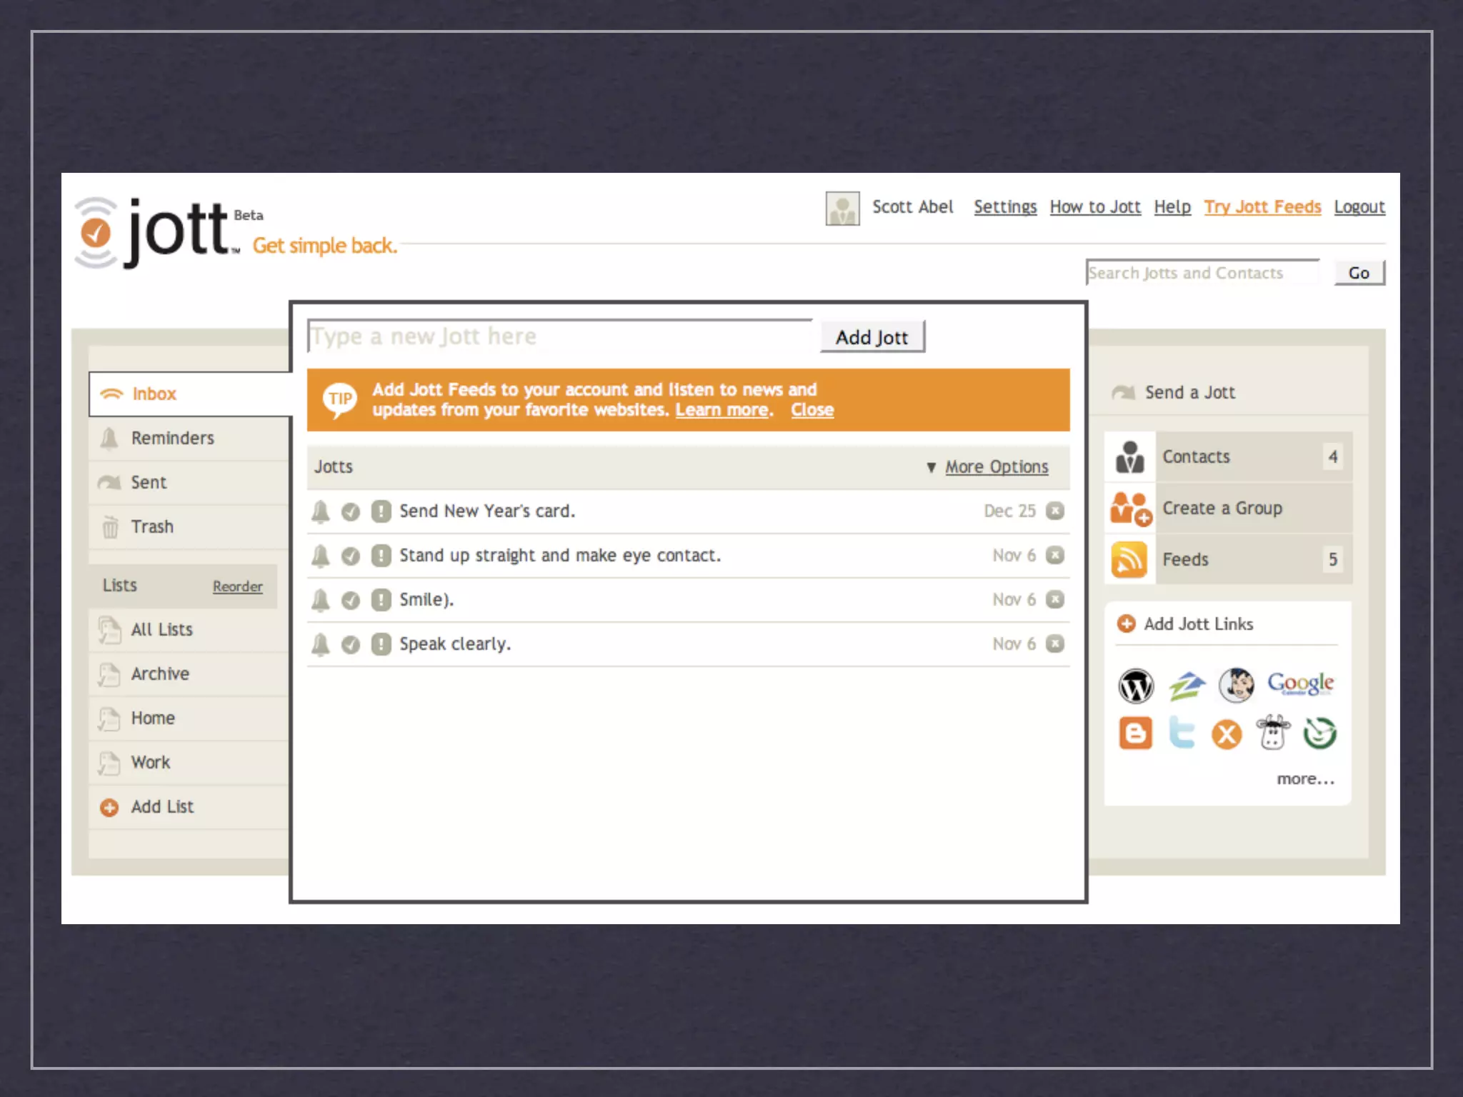Screen dimensions: 1463x1097
Task: Toggle priority flag on 'Stand up straight' jott
Action: coord(381,556)
